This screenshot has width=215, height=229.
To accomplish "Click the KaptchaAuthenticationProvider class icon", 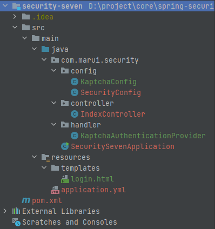I will 75,136.
